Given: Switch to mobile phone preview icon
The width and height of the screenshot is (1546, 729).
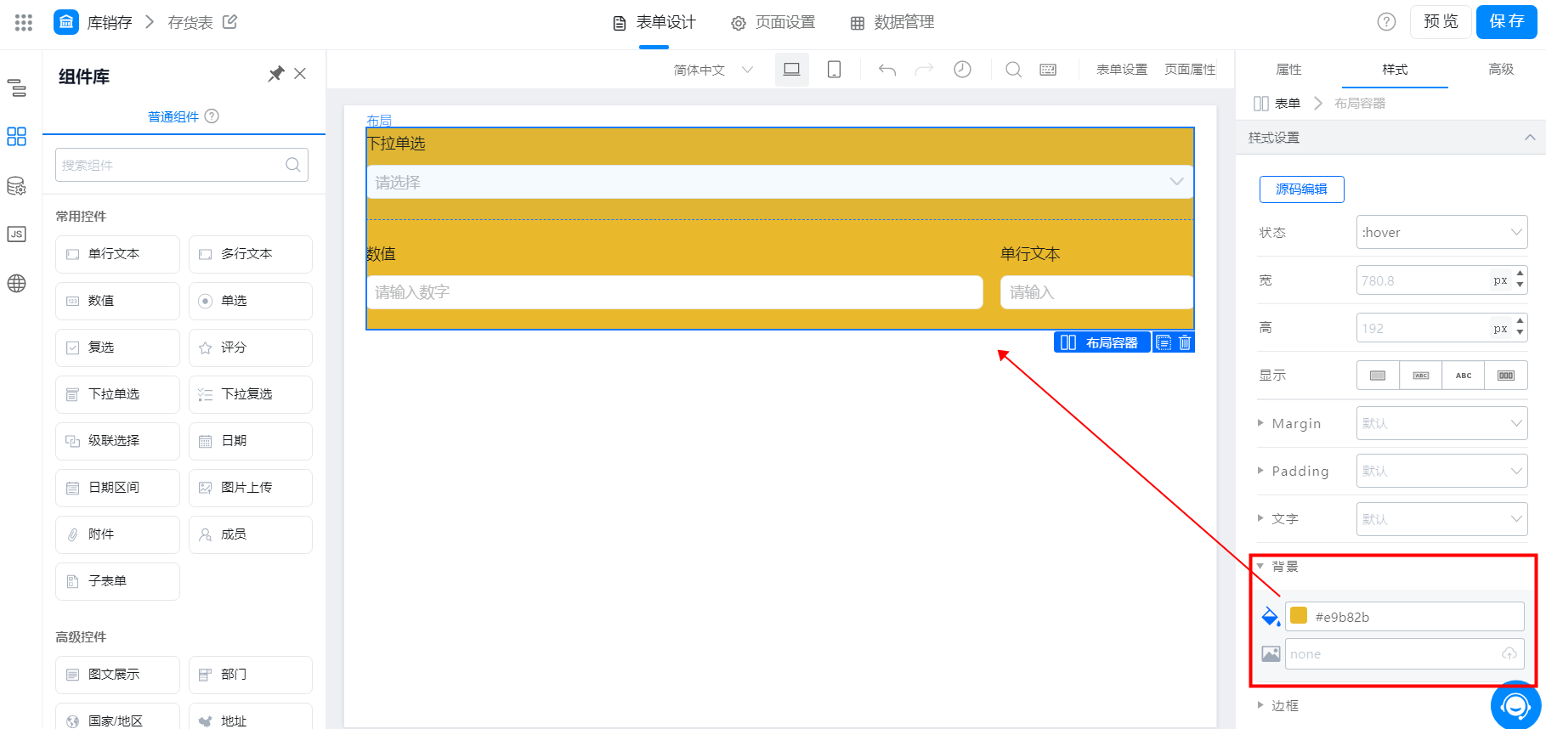Looking at the screenshot, I should pos(834,70).
